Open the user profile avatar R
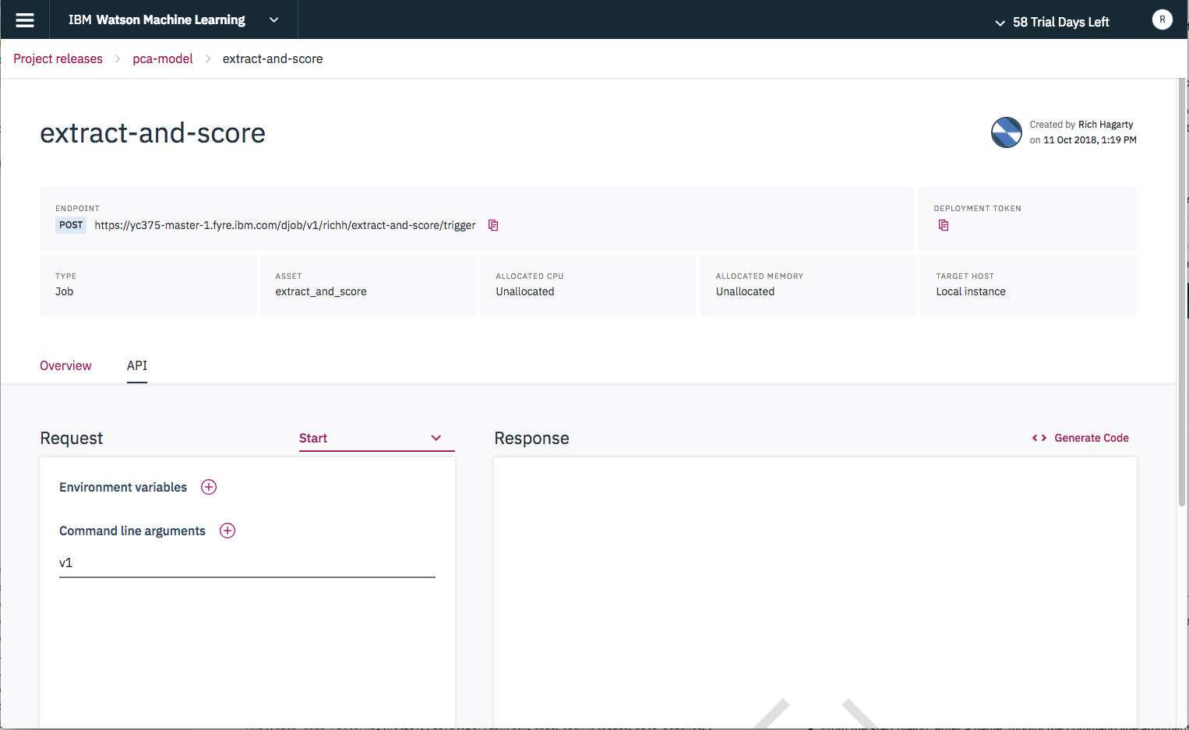This screenshot has width=1189, height=730. 1162,19
